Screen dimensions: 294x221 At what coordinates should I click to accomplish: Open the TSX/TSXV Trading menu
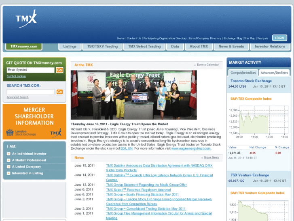click(102, 47)
